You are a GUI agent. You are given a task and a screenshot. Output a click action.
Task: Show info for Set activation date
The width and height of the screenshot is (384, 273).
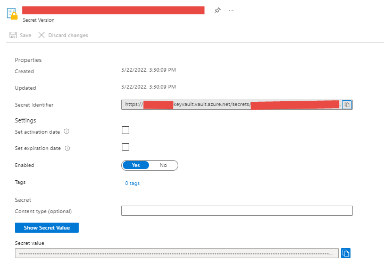(67, 131)
